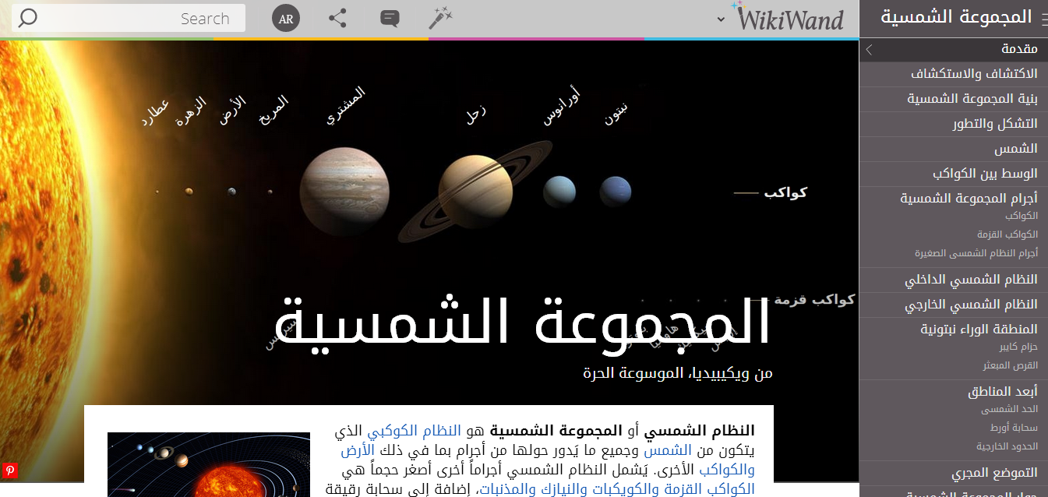The image size is (1048, 497).
Task: Collapse sidebar using arrow next to مقدمة
Action: pyautogui.click(x=870, y=49)
